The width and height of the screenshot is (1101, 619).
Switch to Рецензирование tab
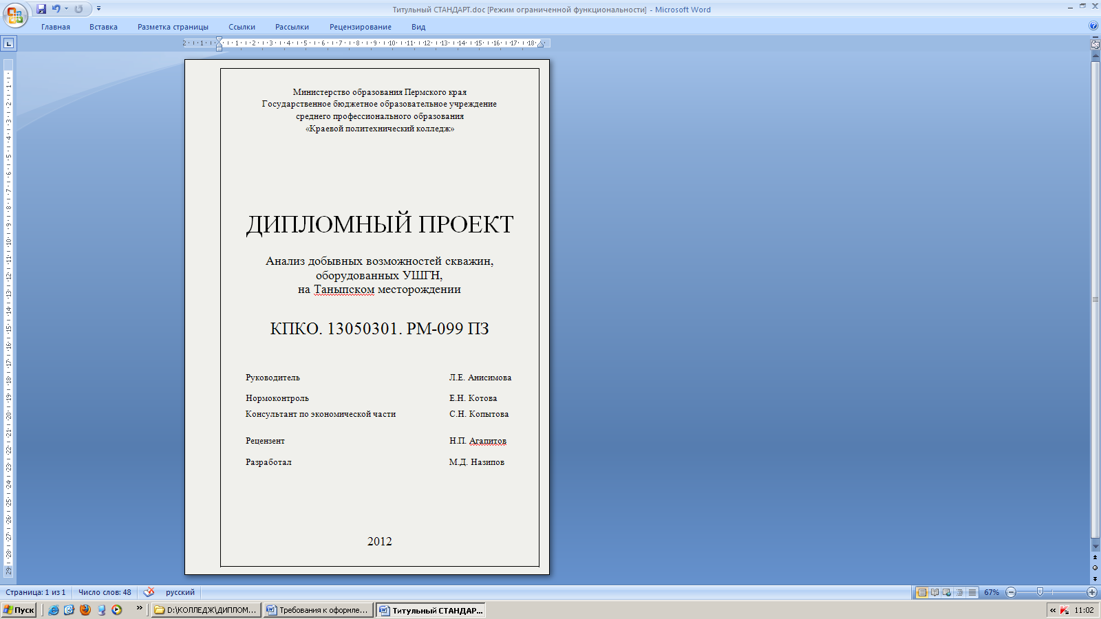coord(360,27)
